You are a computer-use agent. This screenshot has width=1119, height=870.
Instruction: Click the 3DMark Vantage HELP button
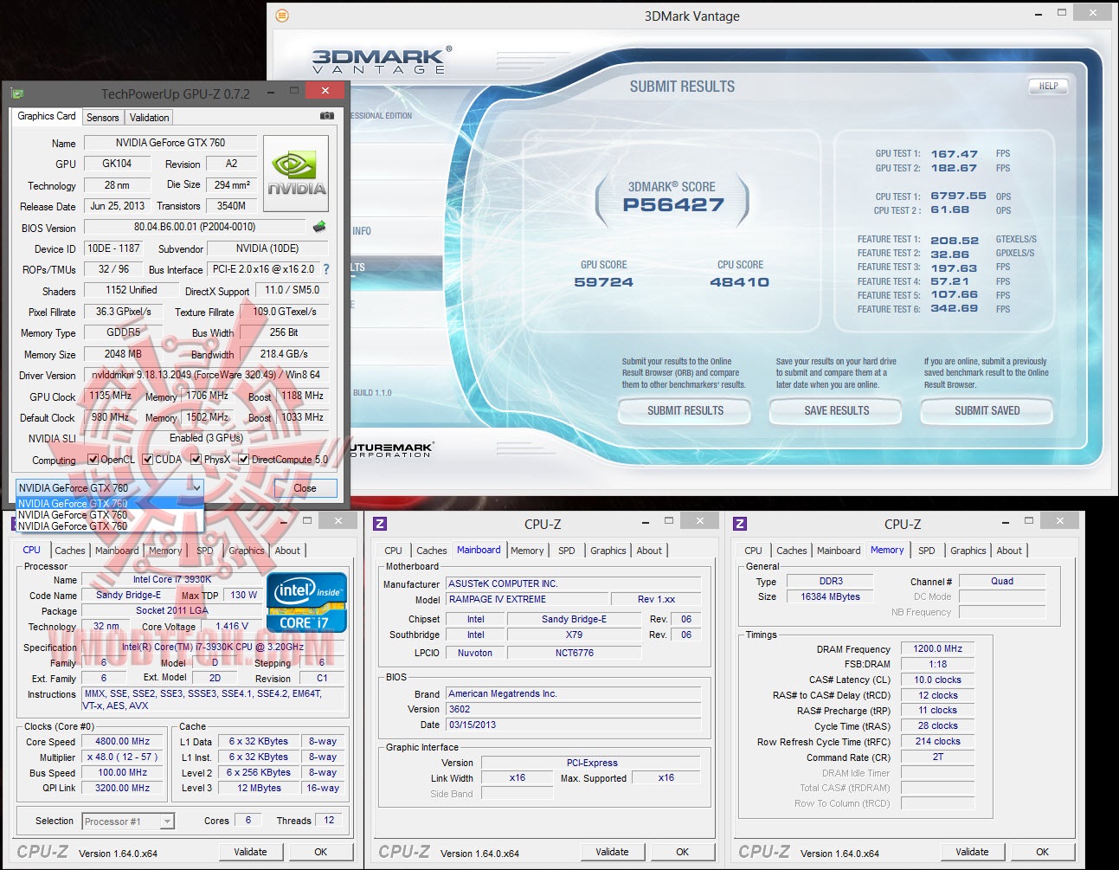[1048, 87]
